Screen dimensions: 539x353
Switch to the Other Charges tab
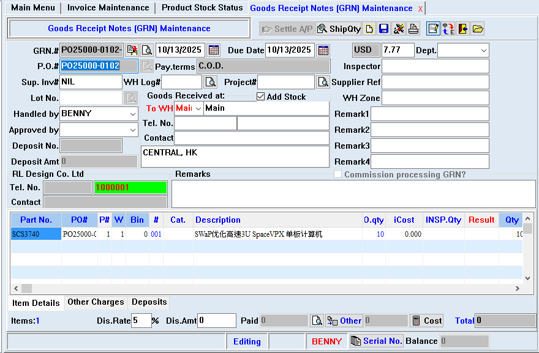click(x=96, y=302)
